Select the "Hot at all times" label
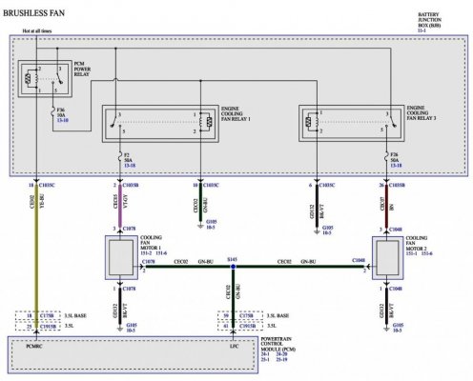The width and height of the screenshot is (473, 381). (x=37, y=31)
